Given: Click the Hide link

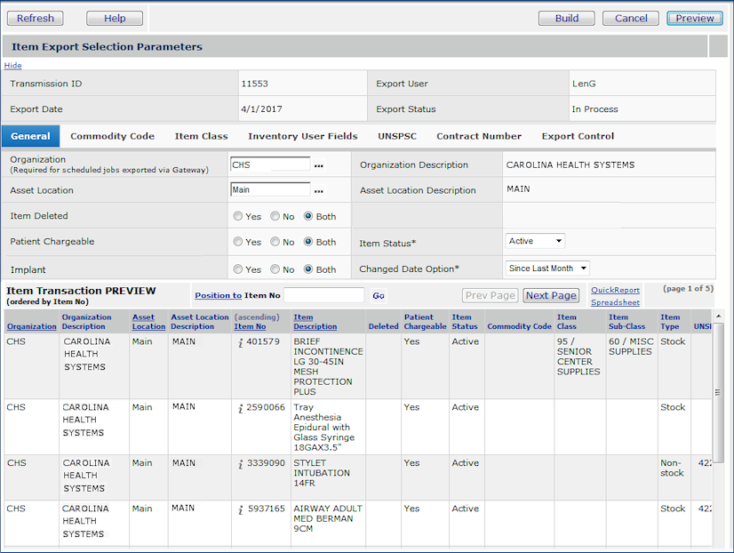Looking at the screenshot, I should [x=12, y=65].
